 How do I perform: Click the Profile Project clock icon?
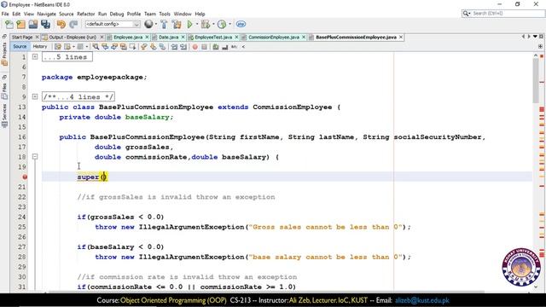coord(222,24)
